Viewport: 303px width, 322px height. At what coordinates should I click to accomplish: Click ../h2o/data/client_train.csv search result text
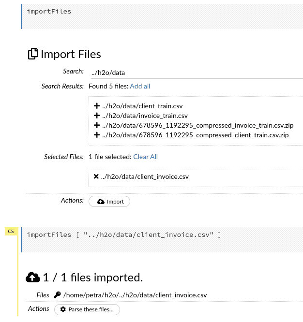click(142, 106)
